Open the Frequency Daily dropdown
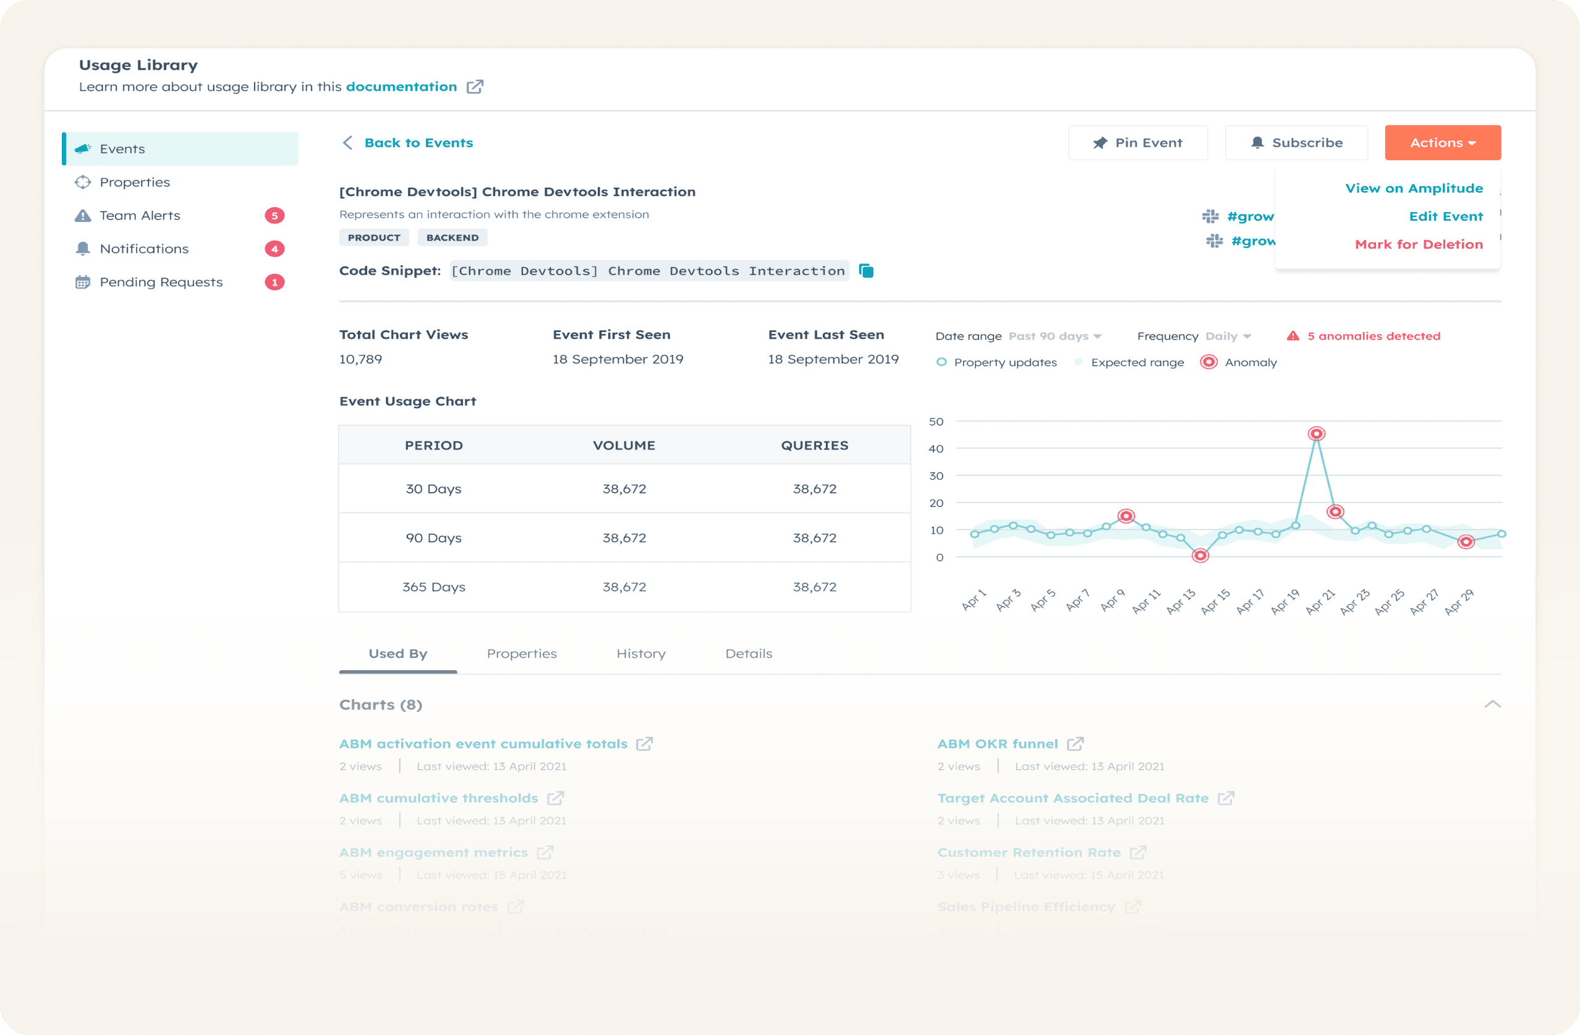The height and width of the screenshot is (1035, 1580). tap(1228, 336)
